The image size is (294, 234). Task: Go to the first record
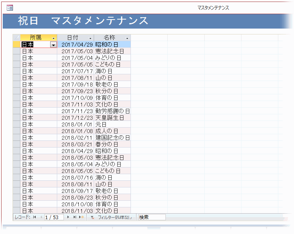click(34, 217)
